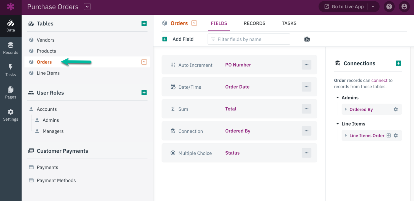
Task: Open the Pages section from the sidebar
Action: [11, 92]
